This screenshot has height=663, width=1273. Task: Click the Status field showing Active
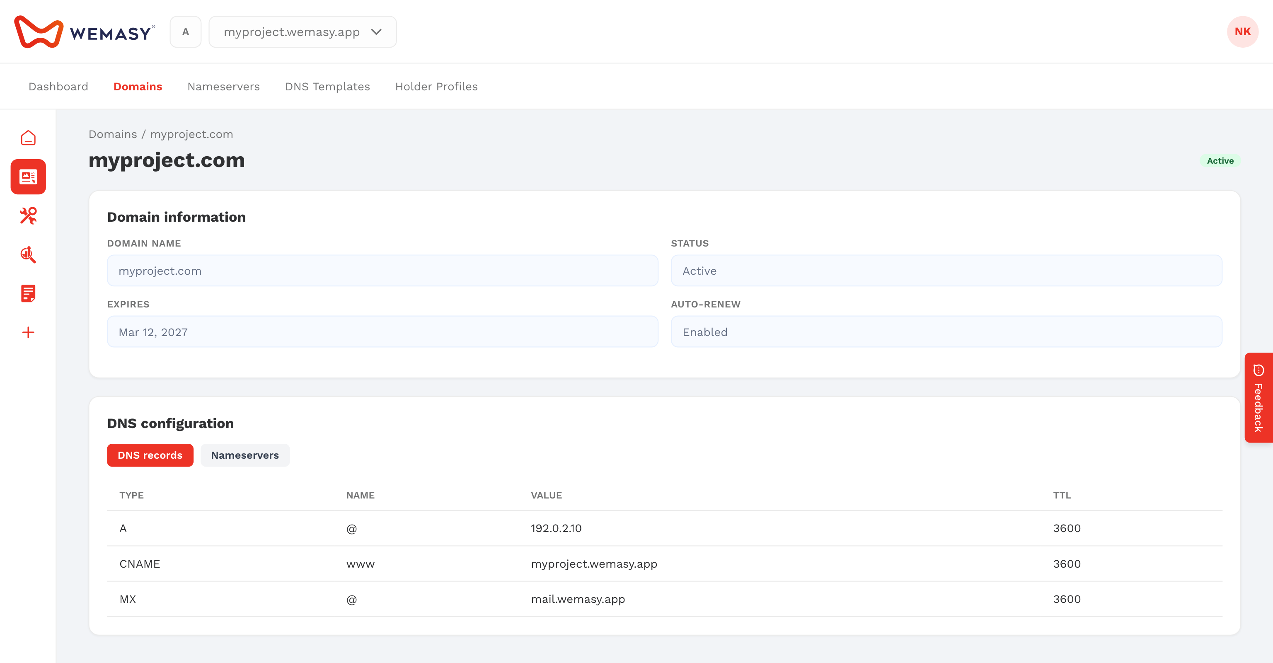(946, 271)
